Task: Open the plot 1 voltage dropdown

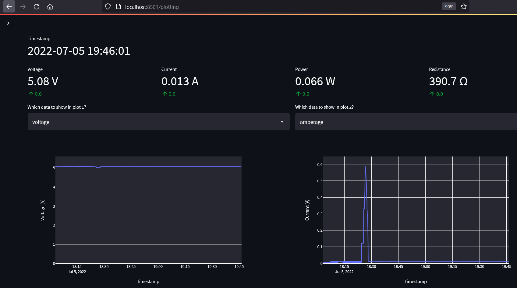Action: click(158, 122)
